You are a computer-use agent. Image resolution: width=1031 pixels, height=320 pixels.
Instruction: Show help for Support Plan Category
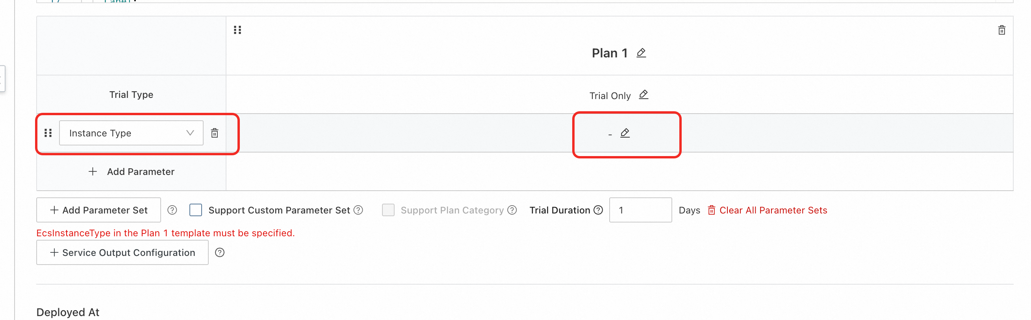tap(512, 210)
